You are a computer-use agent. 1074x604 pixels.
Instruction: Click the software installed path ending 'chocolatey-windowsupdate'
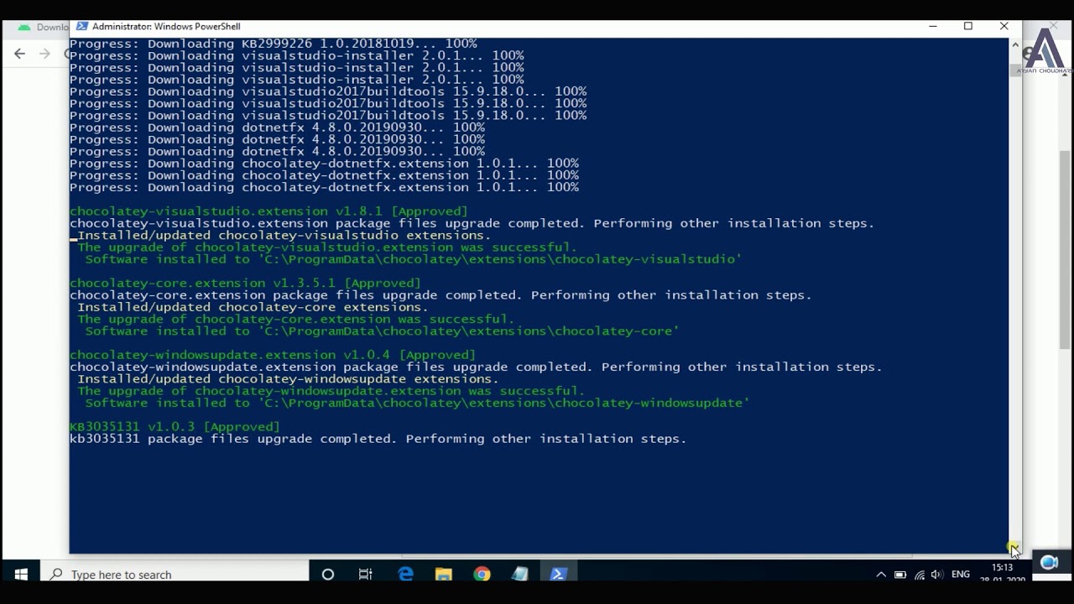pyautogui.click(x=417, y=403)
